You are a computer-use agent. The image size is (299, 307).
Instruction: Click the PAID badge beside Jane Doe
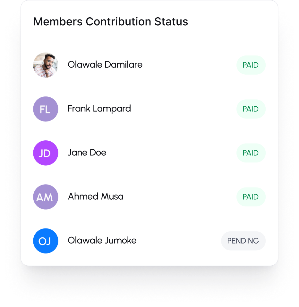point(251,153)
